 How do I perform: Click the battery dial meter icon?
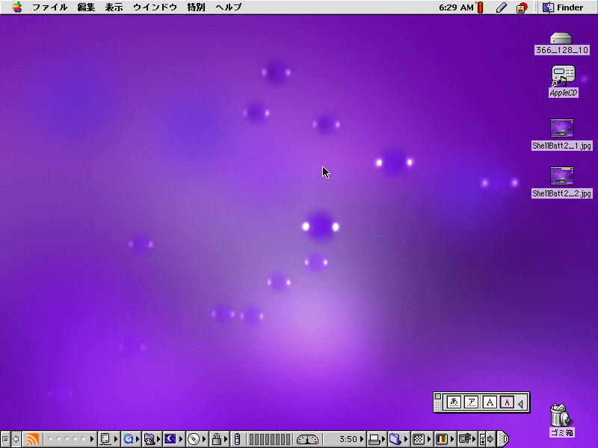coord(307,440)
